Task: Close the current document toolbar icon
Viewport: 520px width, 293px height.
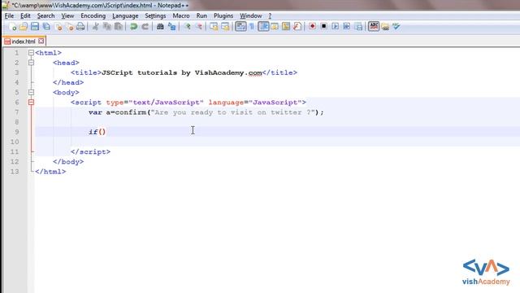Action: tap(58, 27)
